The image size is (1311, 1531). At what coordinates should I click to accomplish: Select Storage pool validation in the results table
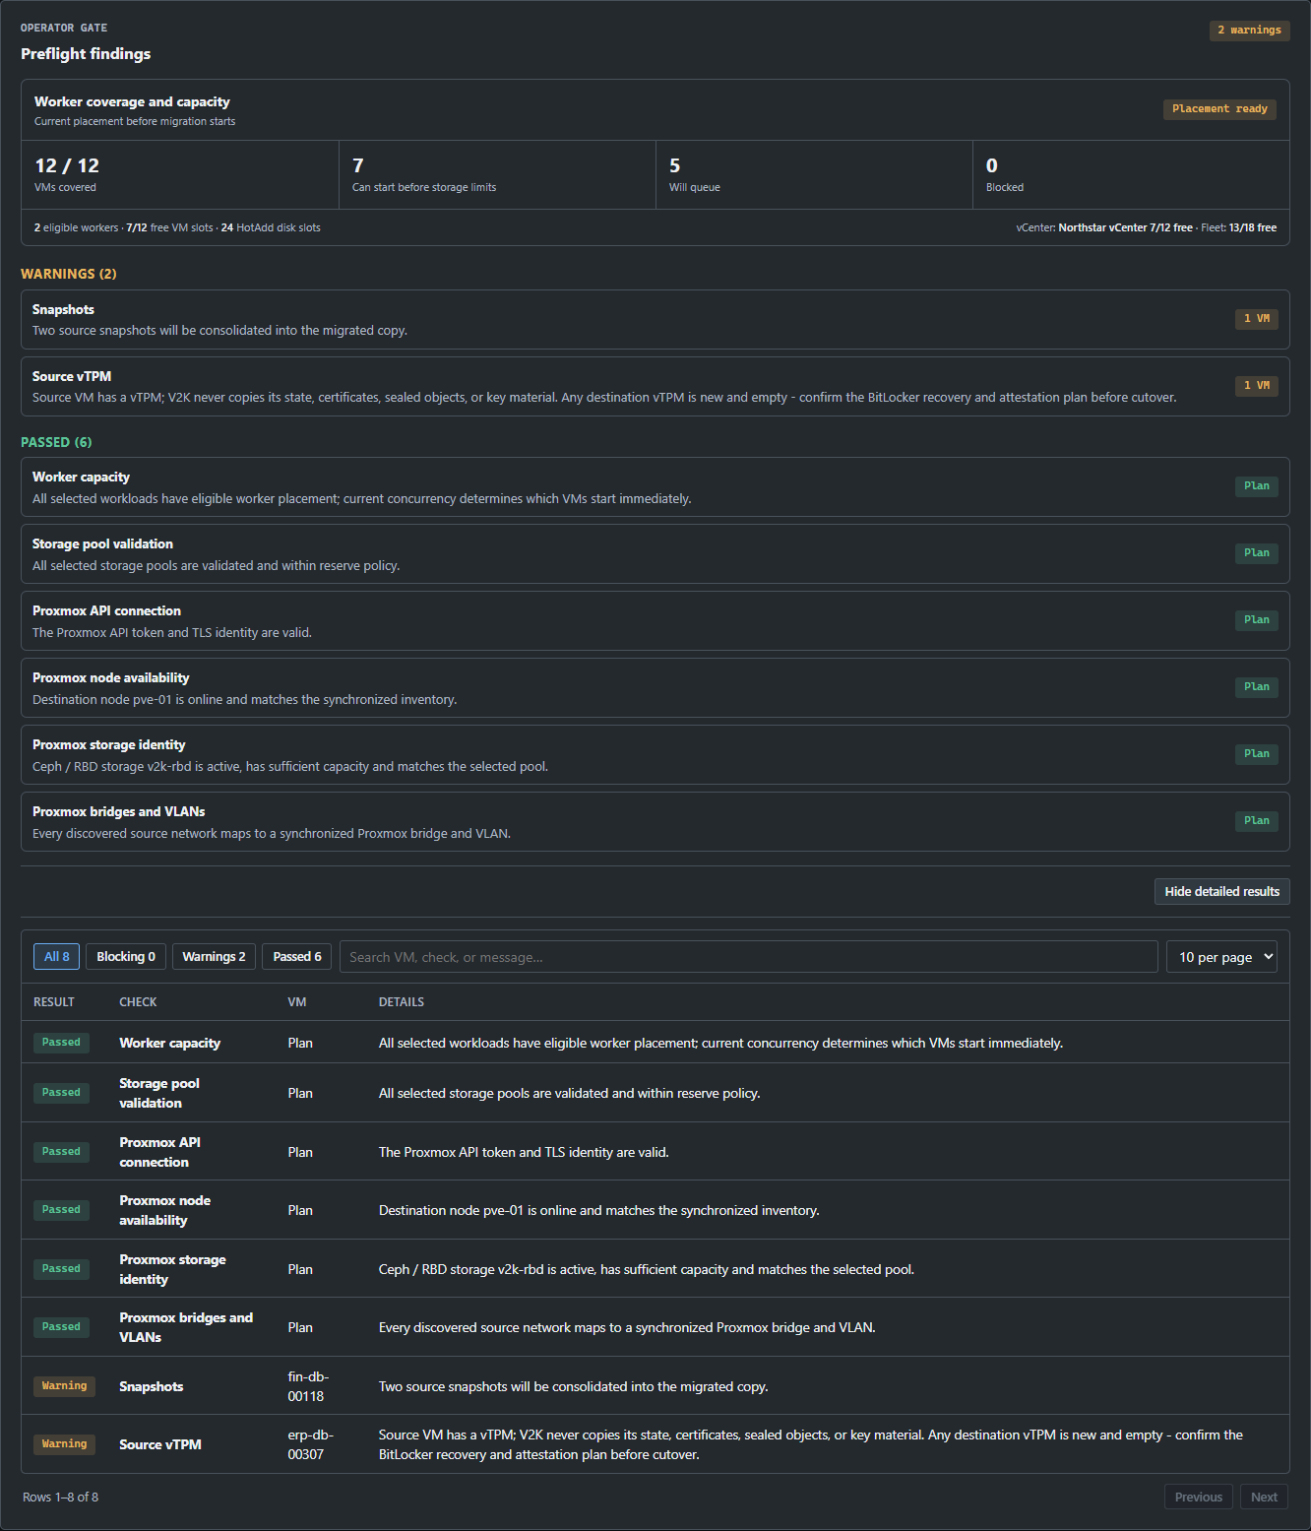point(159,1093)
